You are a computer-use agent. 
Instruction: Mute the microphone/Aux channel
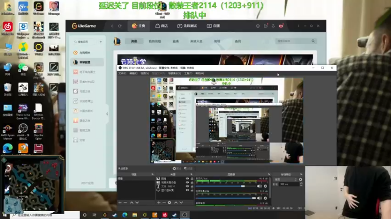click(x=260, y=186)
